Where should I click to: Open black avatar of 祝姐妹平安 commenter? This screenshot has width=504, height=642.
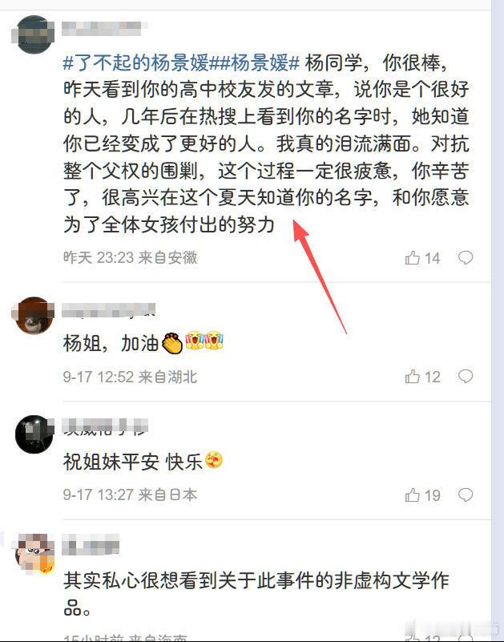coord(34,434)
